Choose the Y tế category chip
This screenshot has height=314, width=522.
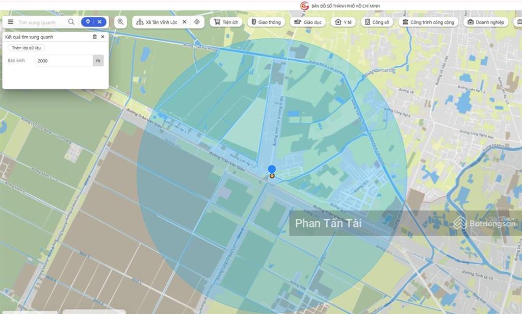click(343, 22)
